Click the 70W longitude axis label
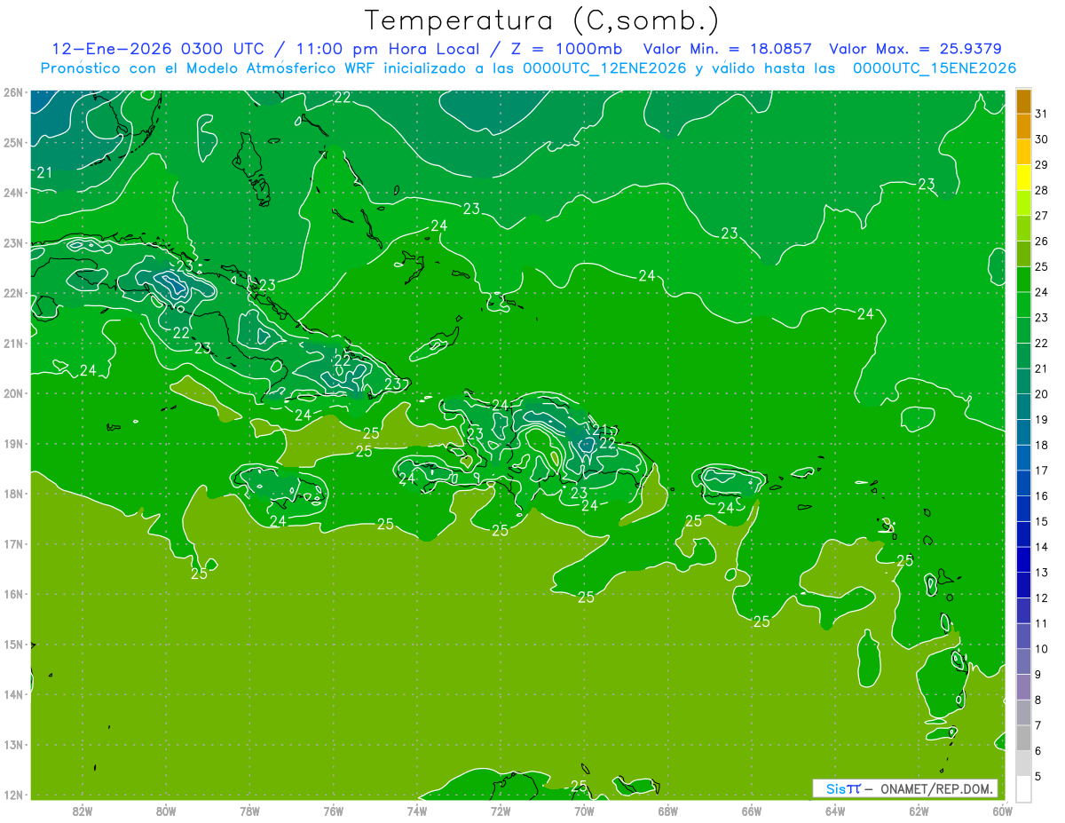This screenshot has width=1065, height=823. pos(584,811)
